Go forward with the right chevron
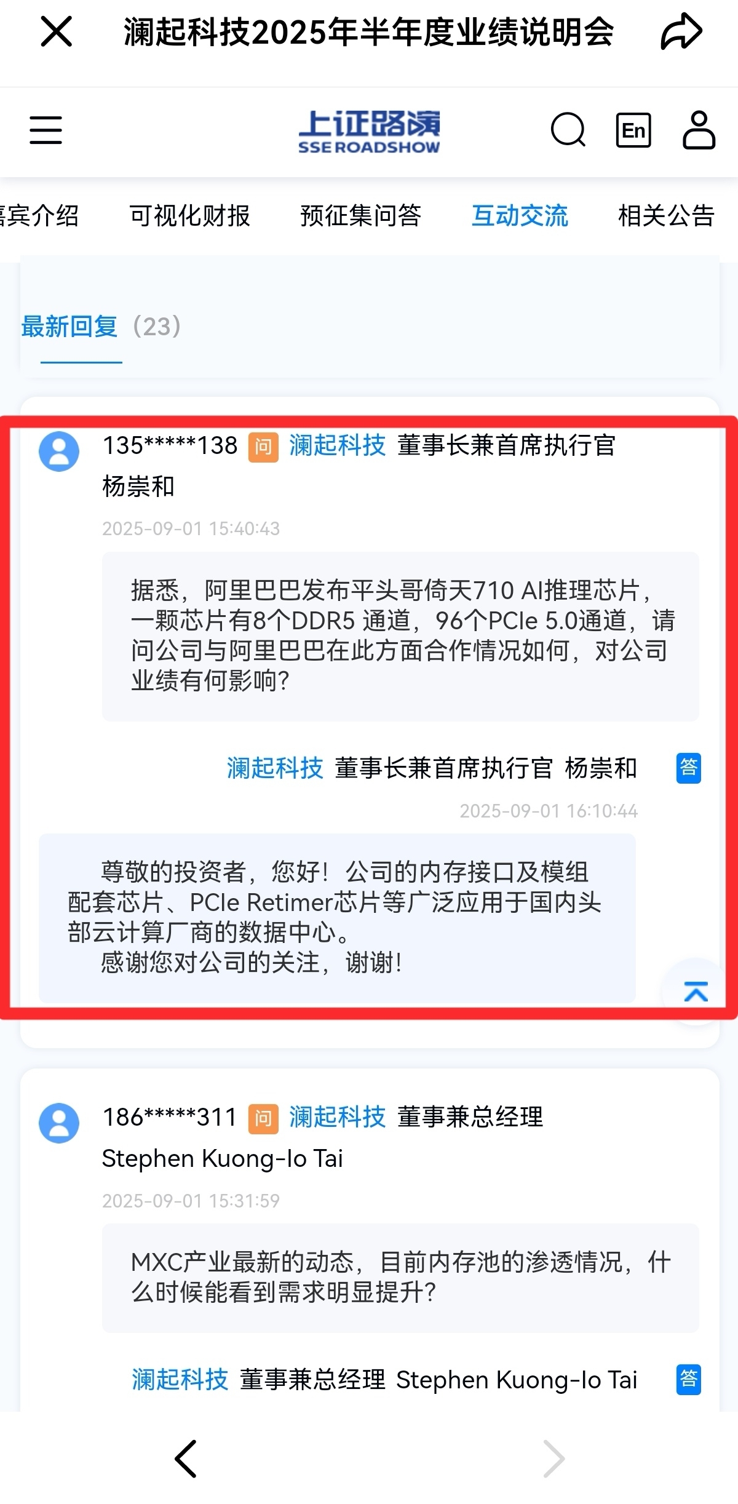Viewport: 738px width, 1504px height. pyautogui.click(x=553, y=1458)
